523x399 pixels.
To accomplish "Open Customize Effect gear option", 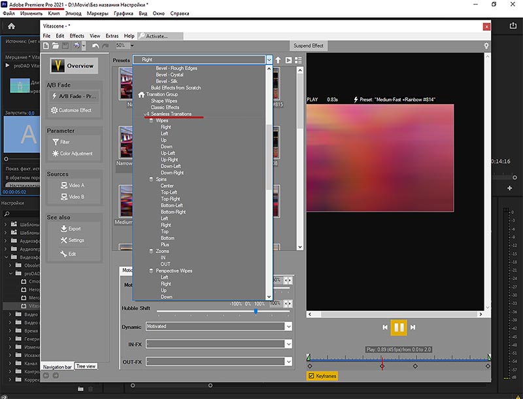I will coord(71,110).
